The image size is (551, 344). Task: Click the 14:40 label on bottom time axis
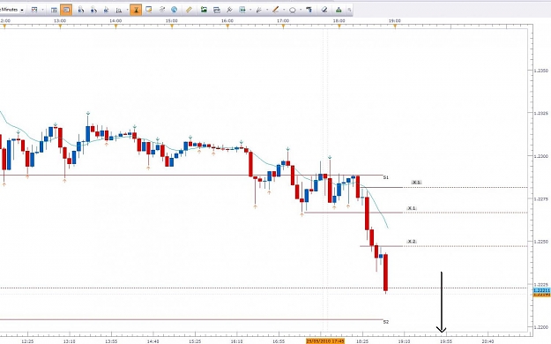tap(153, 341)
